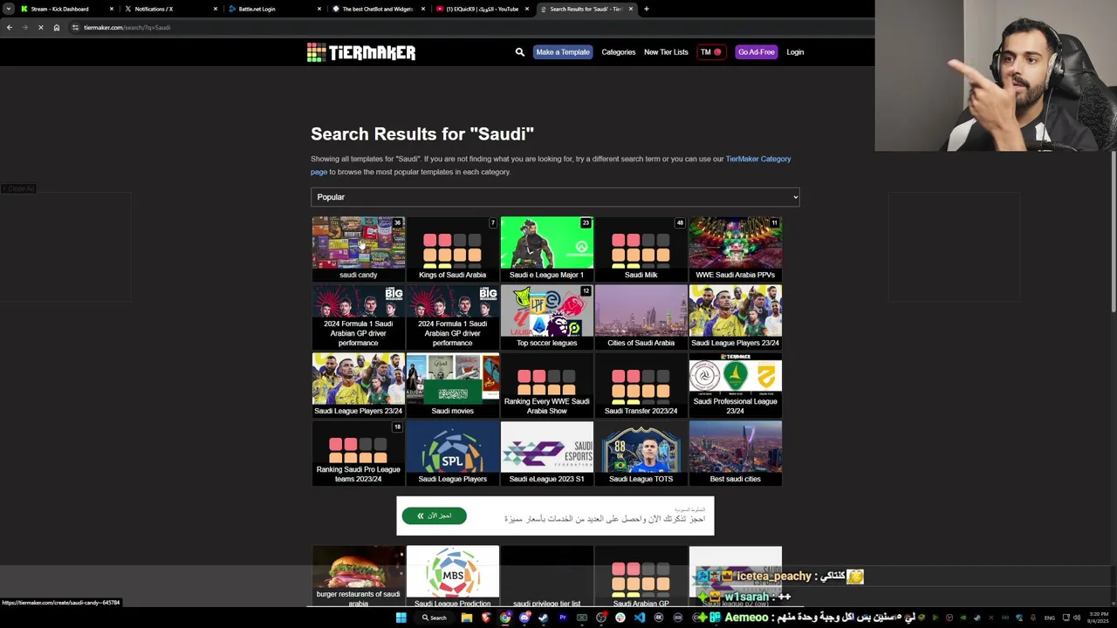Click the browser forward arrow
Screen dimensions: 1117x628
[x=25, y=27]
